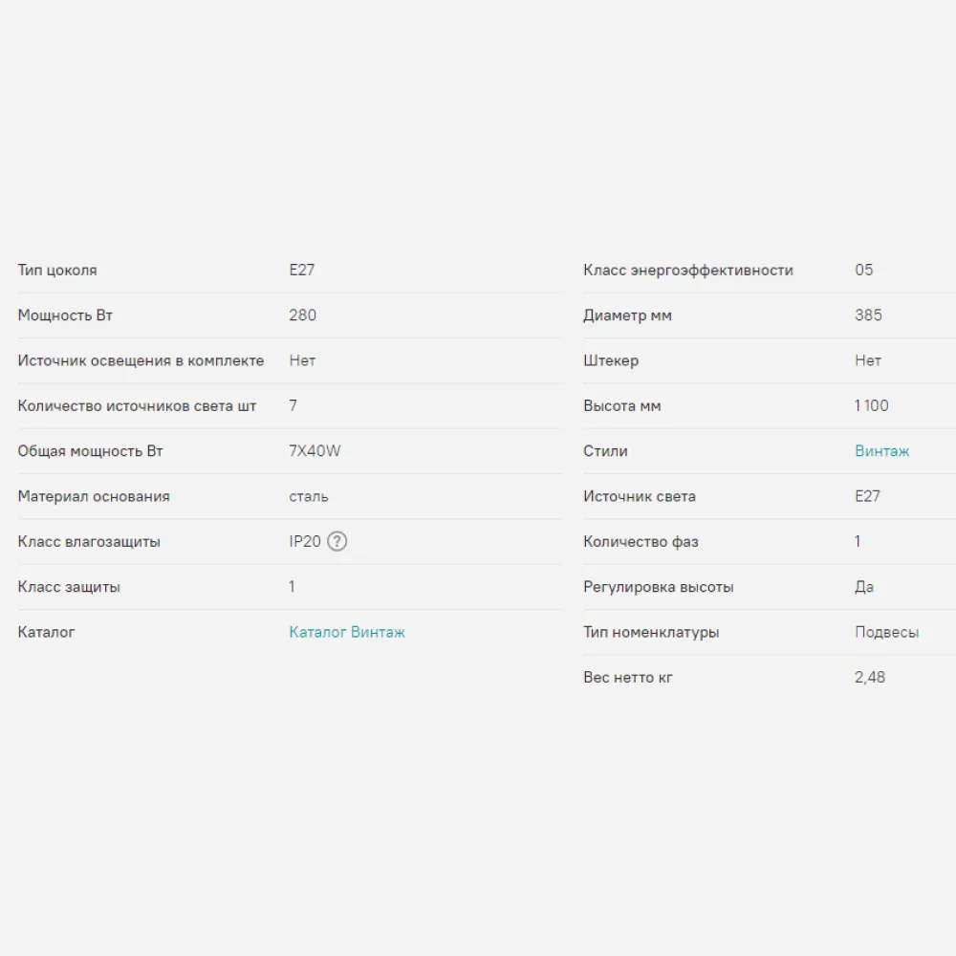Follow the Винтаж style link
Screen dimensions: 956x956
pos(881,451)
